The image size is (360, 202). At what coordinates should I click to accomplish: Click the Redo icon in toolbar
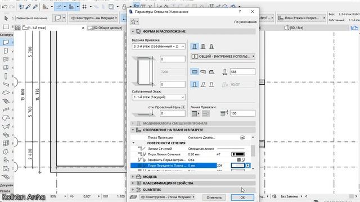point(11,7)
